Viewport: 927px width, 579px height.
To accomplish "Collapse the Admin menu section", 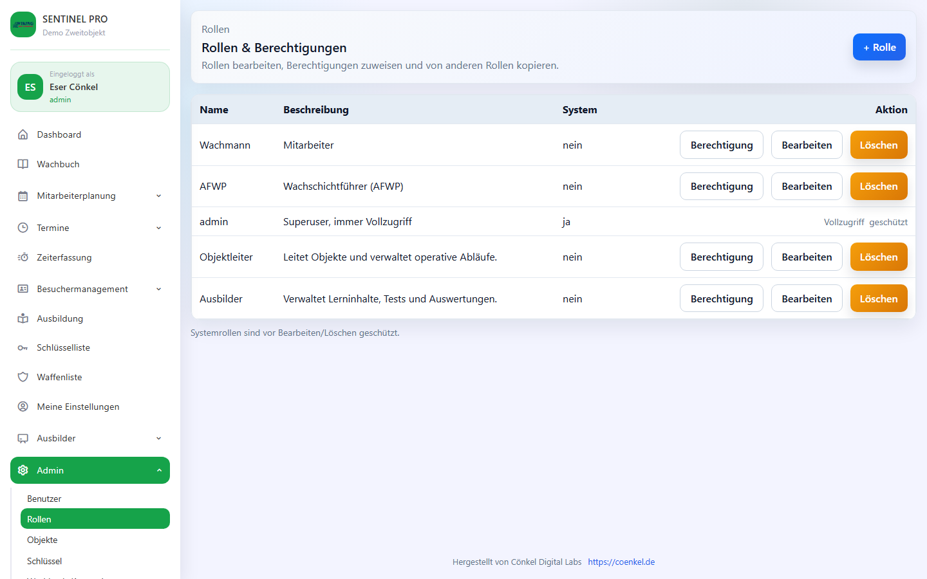I will [x=159, y=470].
